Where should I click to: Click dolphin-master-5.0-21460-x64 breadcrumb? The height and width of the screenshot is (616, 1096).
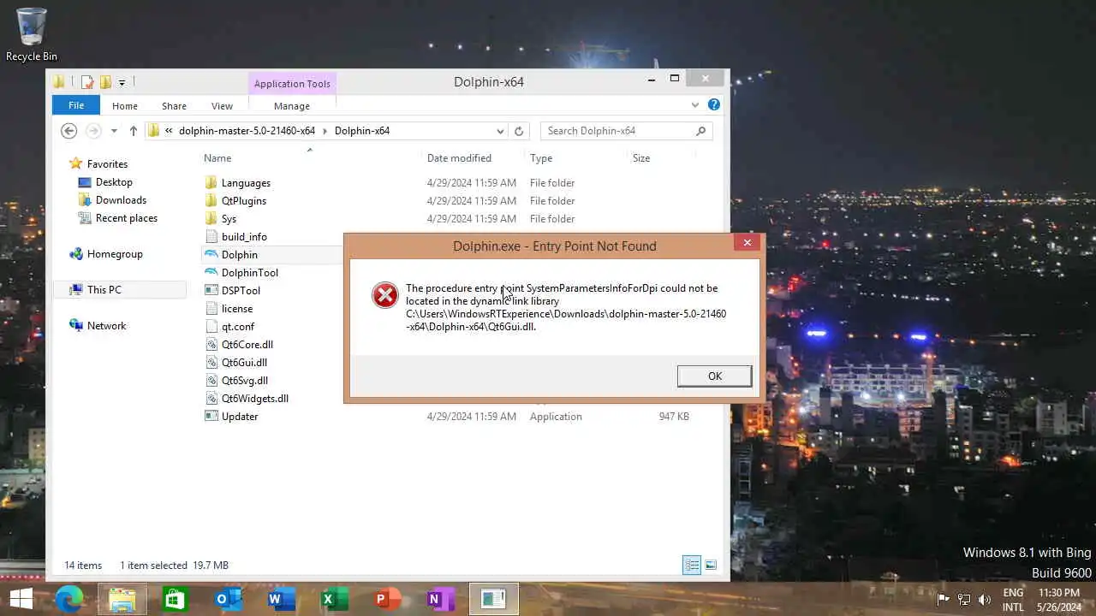(x=247, y=131)
